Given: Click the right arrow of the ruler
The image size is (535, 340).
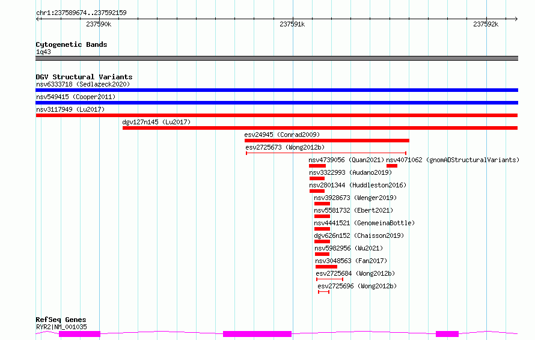Looking at the screenshot, I should point(516,19).
